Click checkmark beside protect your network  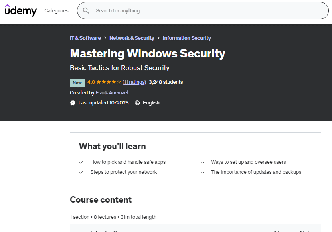point(81,172)
